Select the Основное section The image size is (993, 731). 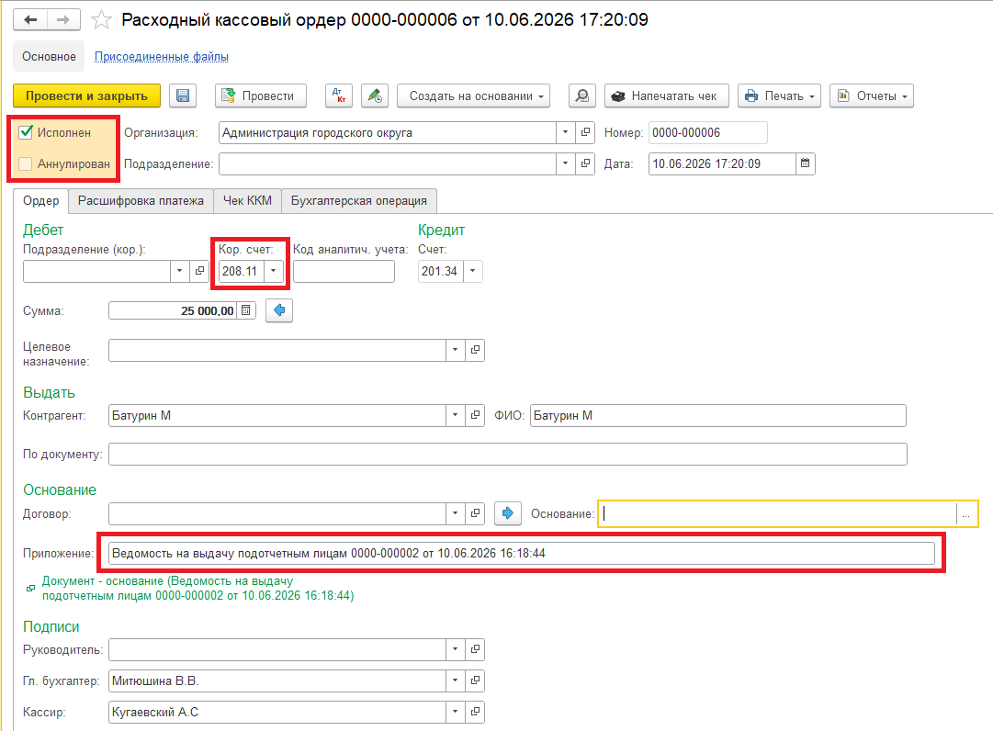tap(49, 56)
